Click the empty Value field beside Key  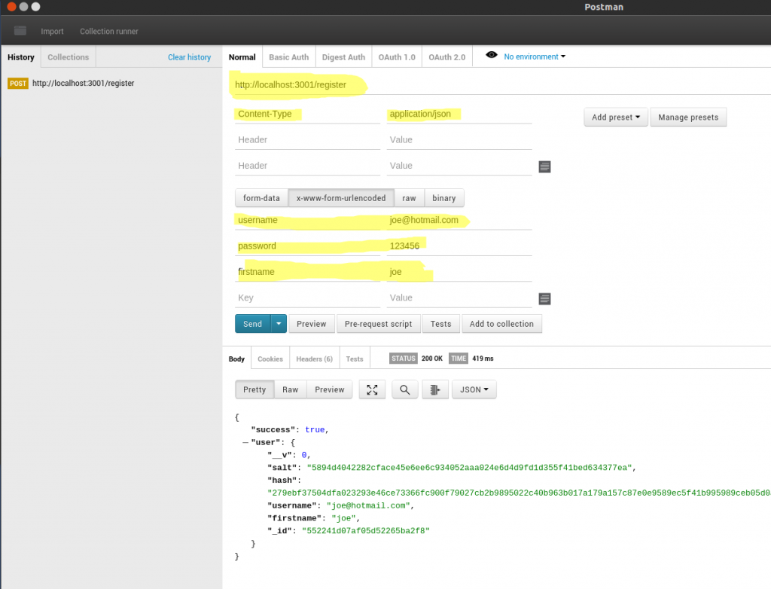tap(459, 298)
